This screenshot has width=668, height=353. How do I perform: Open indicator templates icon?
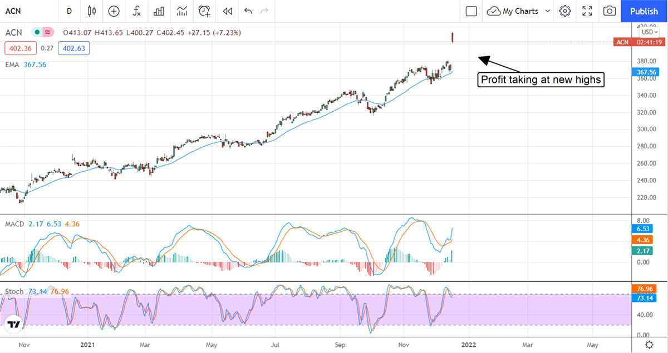(x=181, y=11)
